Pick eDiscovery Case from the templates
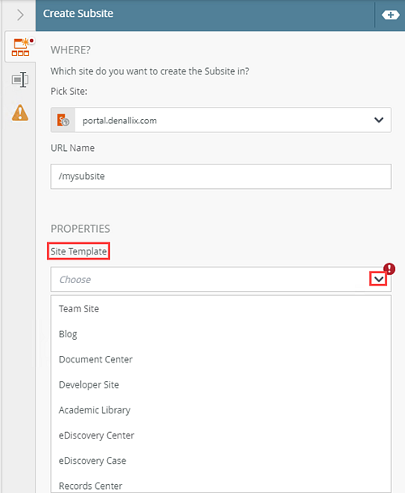This screenshot has height=493, width=405. tap(92, 461)
